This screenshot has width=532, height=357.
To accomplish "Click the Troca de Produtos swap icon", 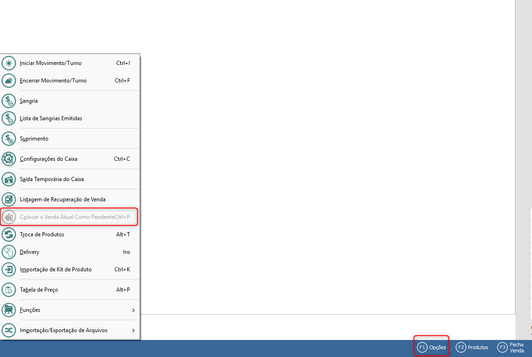I will (9, 234).
